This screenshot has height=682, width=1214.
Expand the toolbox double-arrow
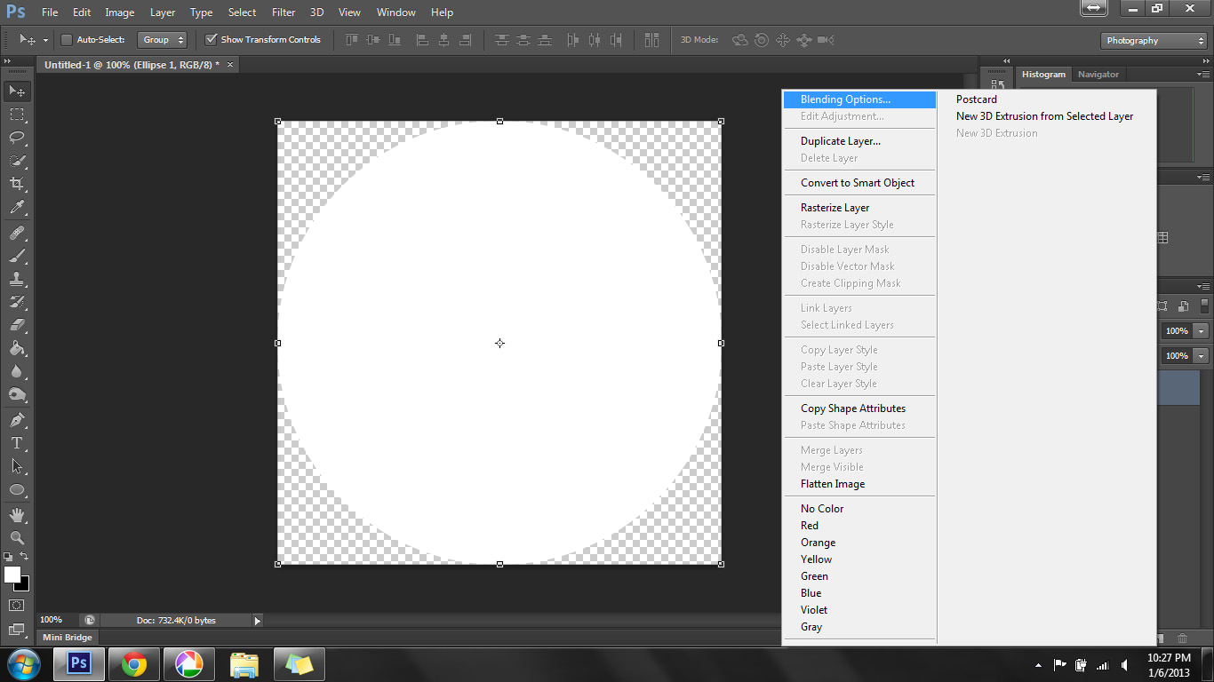click(7, 62)
